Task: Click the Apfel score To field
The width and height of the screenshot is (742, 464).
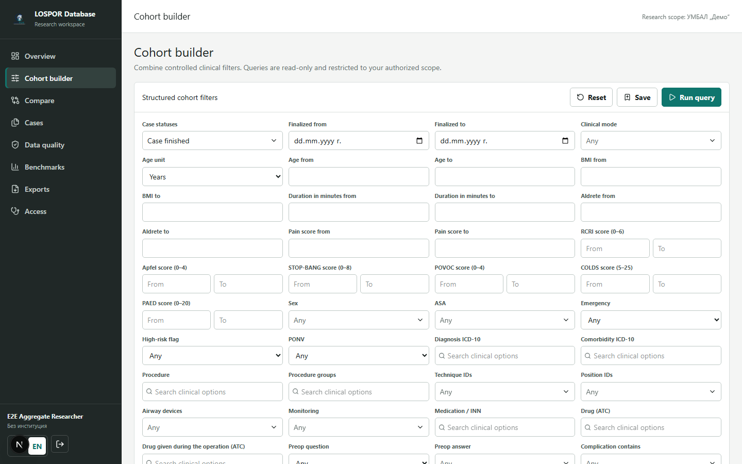Action: click(x=248, y=284)
